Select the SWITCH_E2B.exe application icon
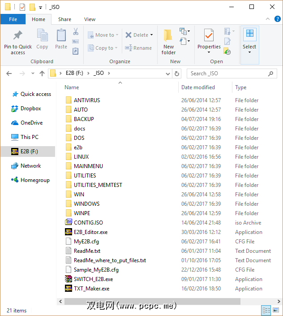Viewport: 283px width, 316px height. [x=69, y=279]
